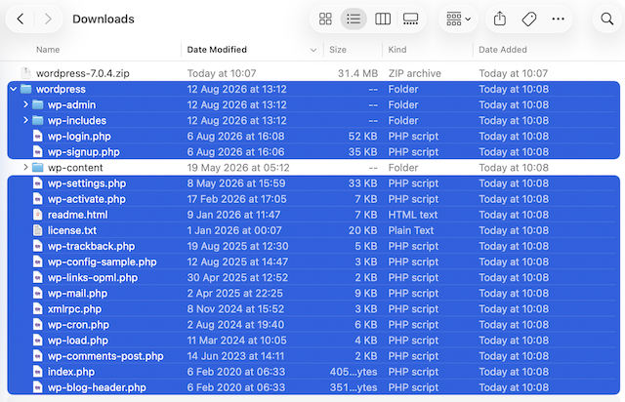
Task: Click the wp-mail.php file icon
Action: (x=37, y=294)
